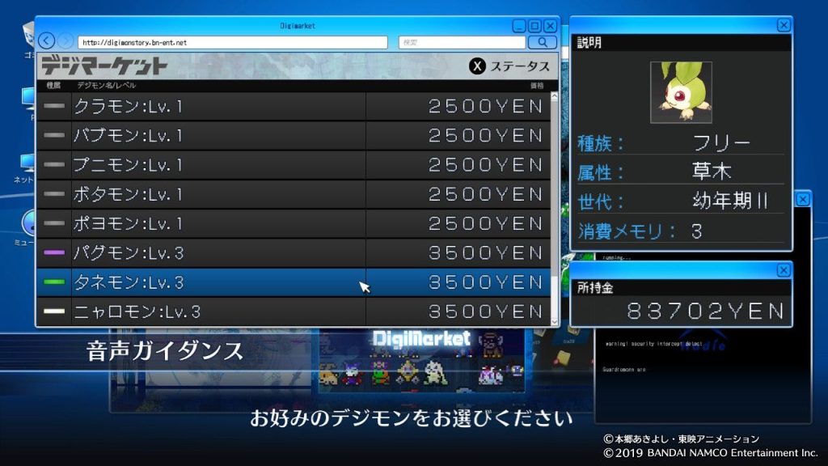The width and height of the screenshot is (828, 466).
Task: Click the address bar with digimonstory URL
Action: (x=234, y=42)
